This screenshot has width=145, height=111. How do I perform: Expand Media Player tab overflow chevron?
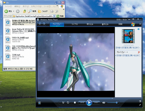140,24
